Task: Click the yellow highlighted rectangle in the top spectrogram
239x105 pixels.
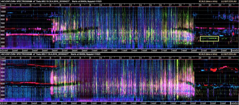Action: click(x=209, y=39)
